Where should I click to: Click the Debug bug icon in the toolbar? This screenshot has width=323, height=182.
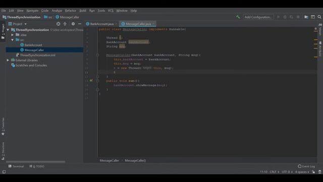pos(285,17)
